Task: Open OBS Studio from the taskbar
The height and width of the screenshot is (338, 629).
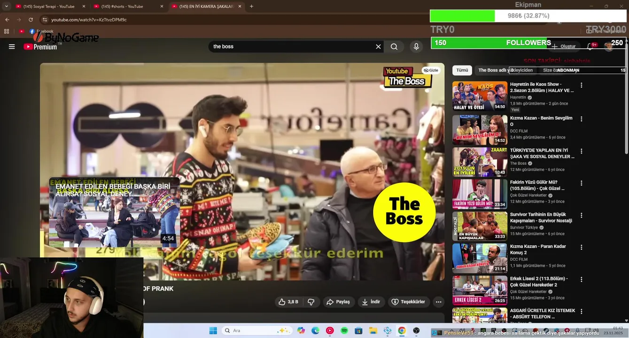Action: click(416, 330)
